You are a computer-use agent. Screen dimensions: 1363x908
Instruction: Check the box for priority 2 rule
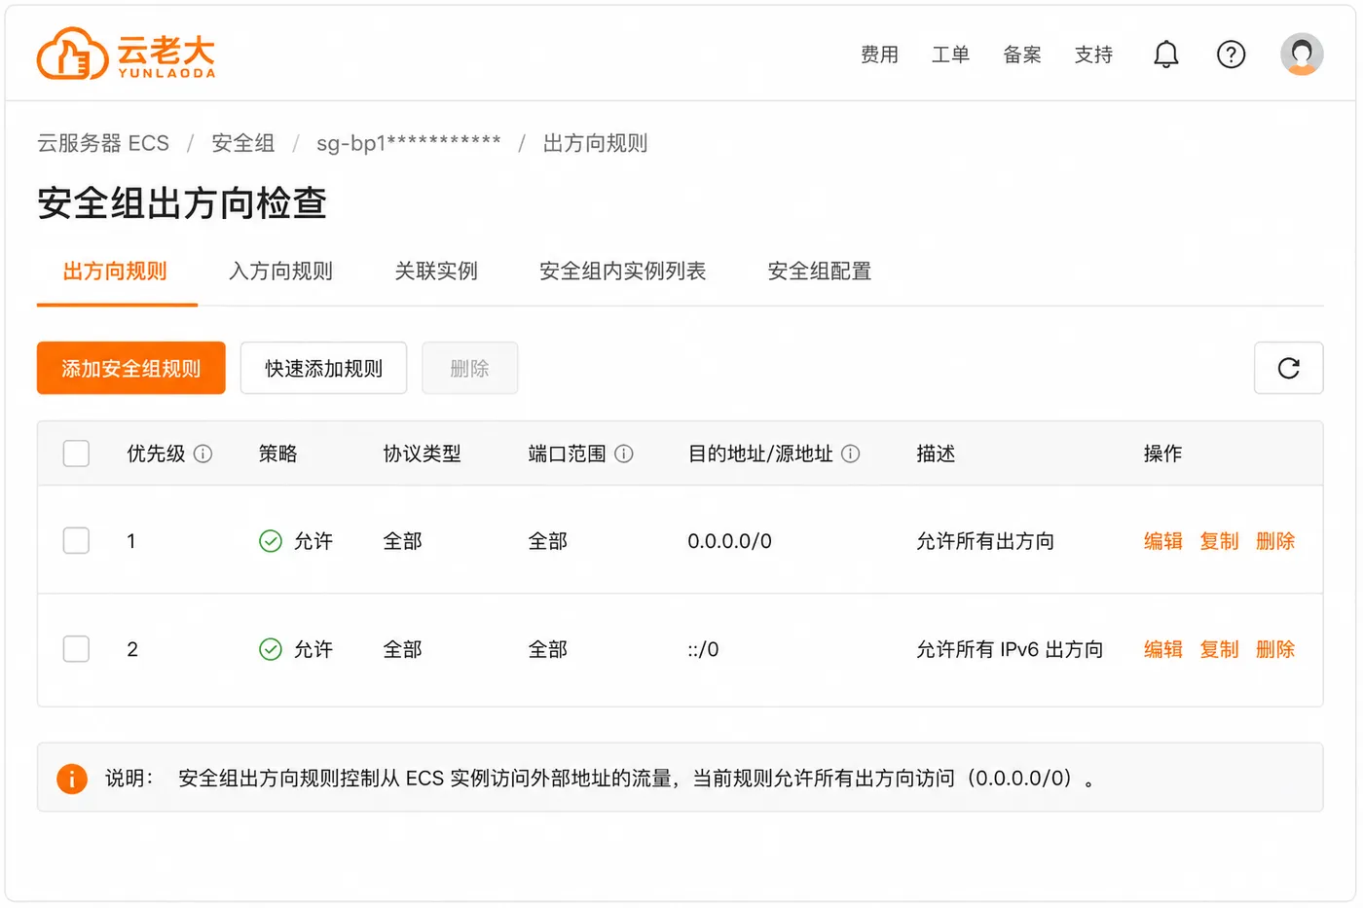(x=76, y=649)
